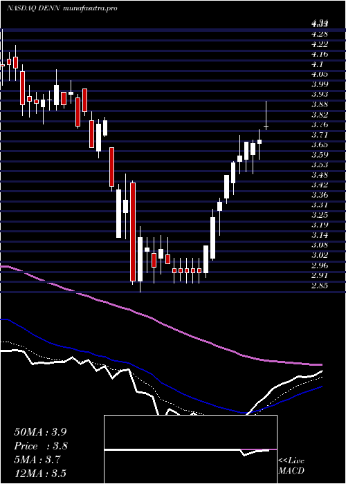The image size is (346, 484).
Task: Select the 4.1 price axis label
Action: pos(317,64)
